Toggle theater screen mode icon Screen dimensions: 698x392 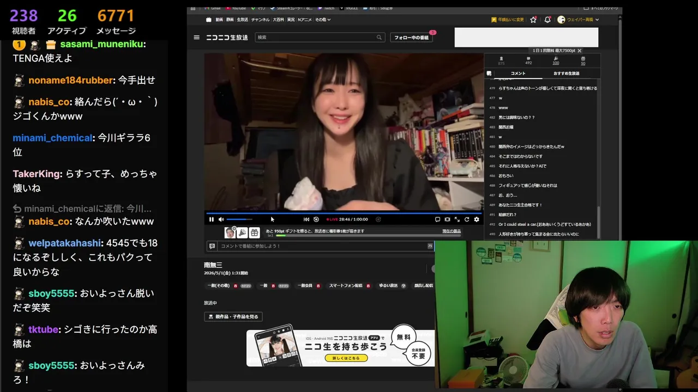click(x=447, y=219)
